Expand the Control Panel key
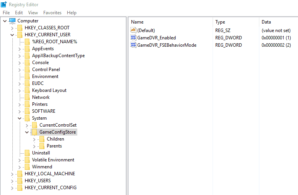Screen dimensions: 298x195 pos(20,70)
